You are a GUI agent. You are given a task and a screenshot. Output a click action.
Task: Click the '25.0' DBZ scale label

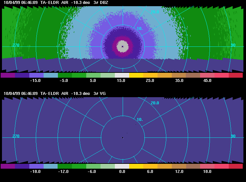[x=150, y=81]
